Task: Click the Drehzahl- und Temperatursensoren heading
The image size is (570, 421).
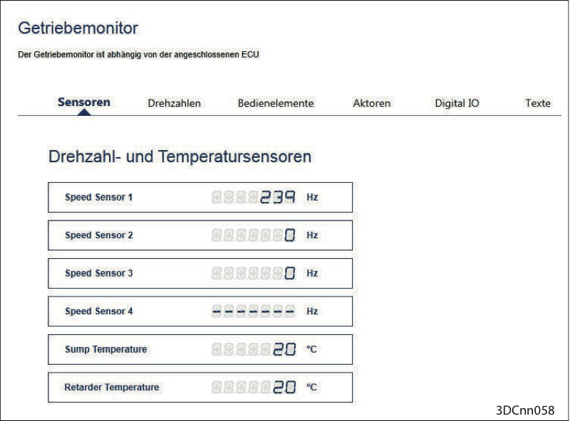Action: [180, 156]
